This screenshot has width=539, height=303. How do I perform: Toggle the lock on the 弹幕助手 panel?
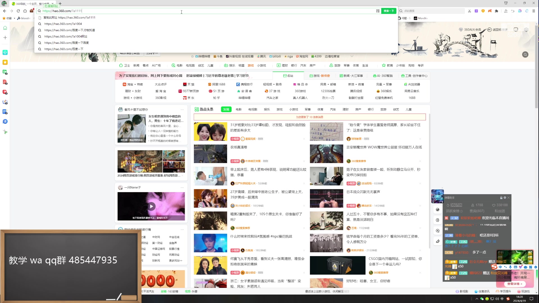click(x=501, y=198)
